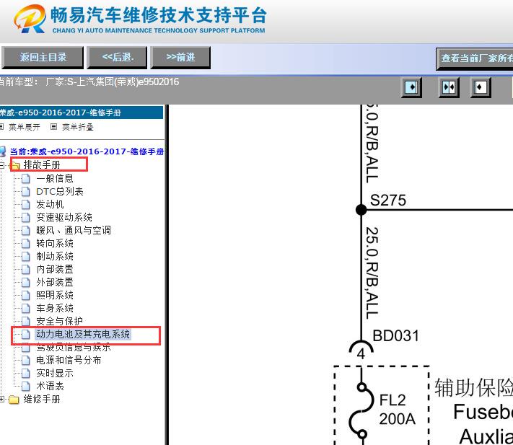The height and width of the screenshot is (445, 513).
Task: Select the 维修手册 folder
Action: click(42, 399)
